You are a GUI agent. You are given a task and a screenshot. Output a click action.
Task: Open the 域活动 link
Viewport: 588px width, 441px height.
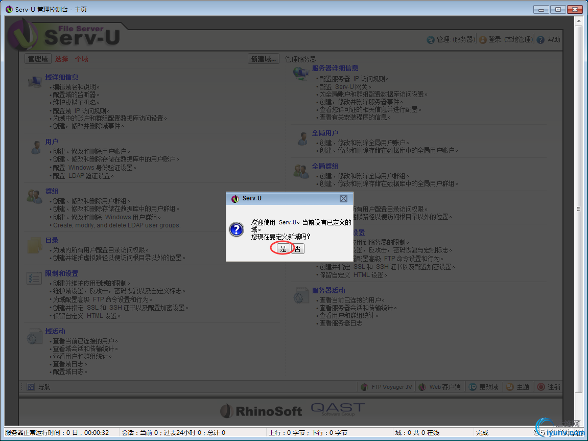pos(55,331)
